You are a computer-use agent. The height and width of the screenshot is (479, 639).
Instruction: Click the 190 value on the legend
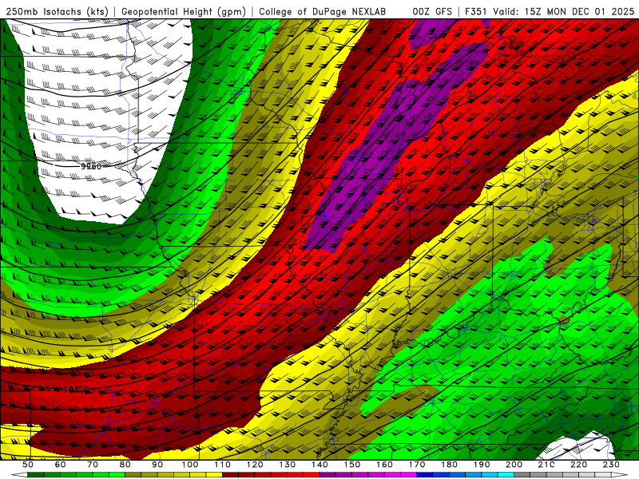482,465
